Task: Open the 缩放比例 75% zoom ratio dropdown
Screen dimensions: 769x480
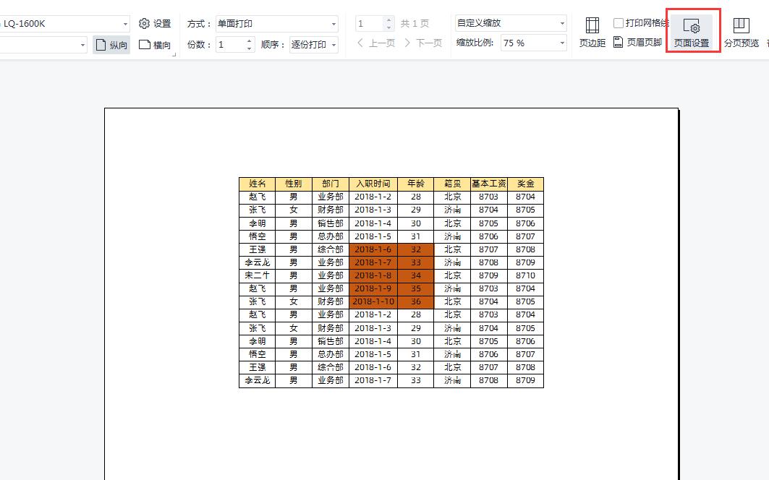Action: coord(562,43)
